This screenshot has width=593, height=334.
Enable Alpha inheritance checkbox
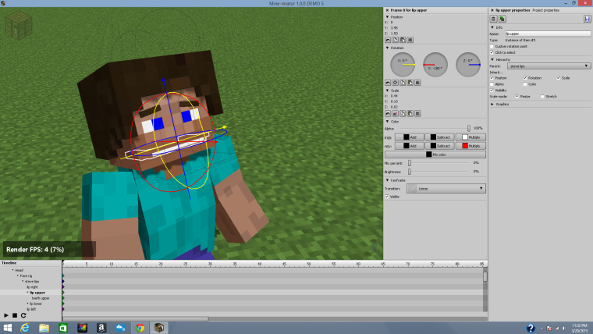(492, 83)
